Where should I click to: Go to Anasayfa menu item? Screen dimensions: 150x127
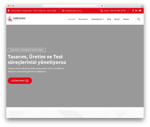click(72, 19)
